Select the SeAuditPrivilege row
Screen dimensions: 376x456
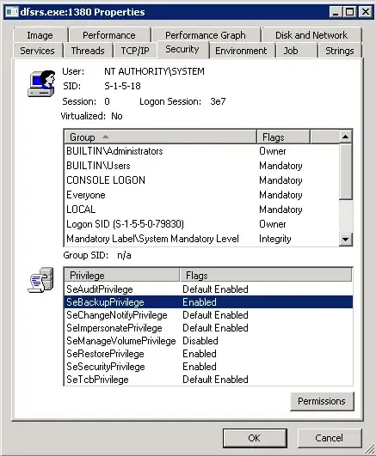coord(208,289)
